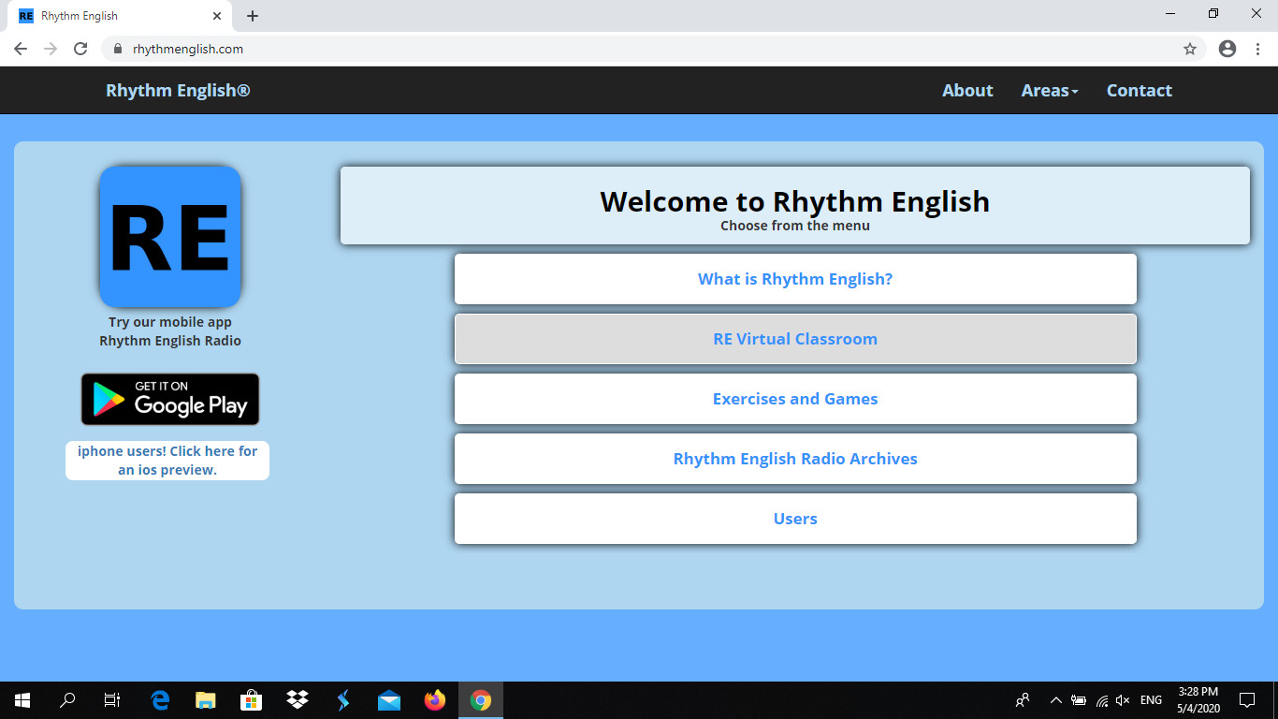Click the address bar showing rhythmenglish.com

(561, 49)
